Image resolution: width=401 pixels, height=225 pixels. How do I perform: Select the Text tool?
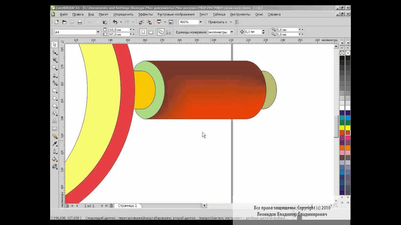point(55,121)
